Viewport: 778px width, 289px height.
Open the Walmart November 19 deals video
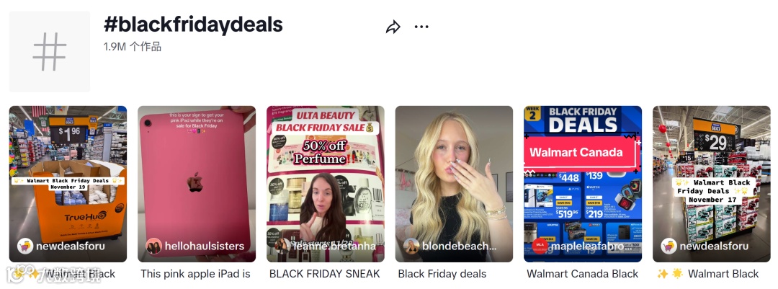(68, 184)
